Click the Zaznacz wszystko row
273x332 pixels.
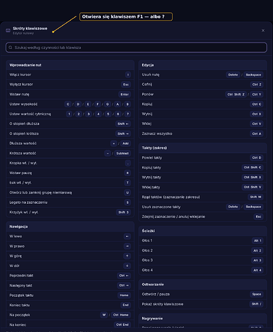[203, 133]
